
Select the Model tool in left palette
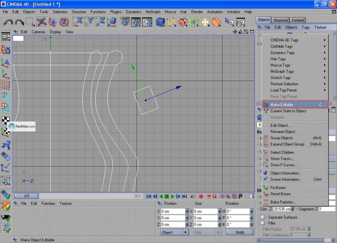(x=6, y=63)
